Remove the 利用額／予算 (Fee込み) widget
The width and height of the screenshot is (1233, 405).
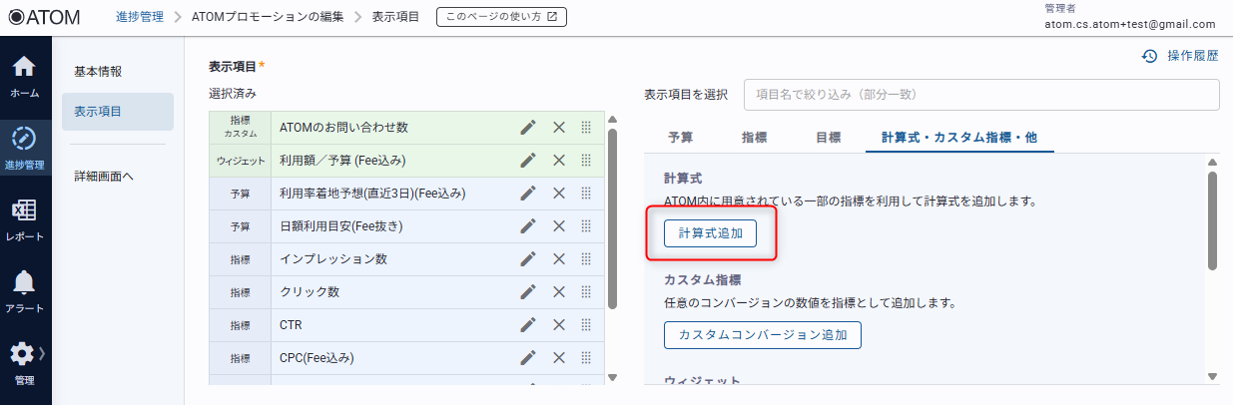[x=559, y=160]
